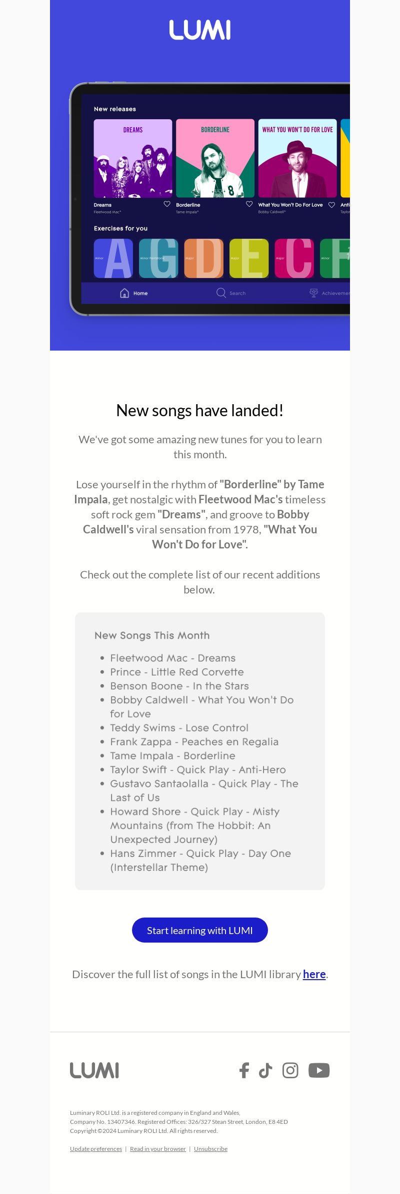The image size is (400, 1194).
Task: Click the white LUMI logo in header
Action: coord(200,30)
